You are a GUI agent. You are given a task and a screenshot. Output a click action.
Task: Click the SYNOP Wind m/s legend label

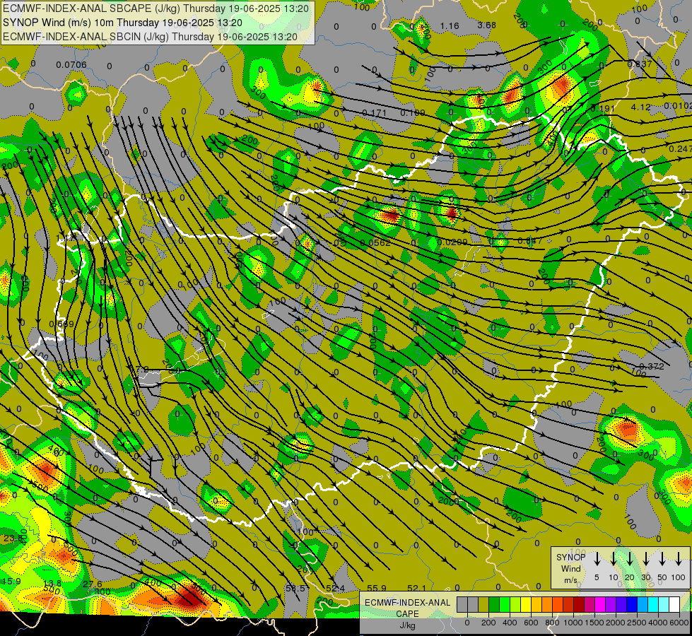(x=570, y=568)
